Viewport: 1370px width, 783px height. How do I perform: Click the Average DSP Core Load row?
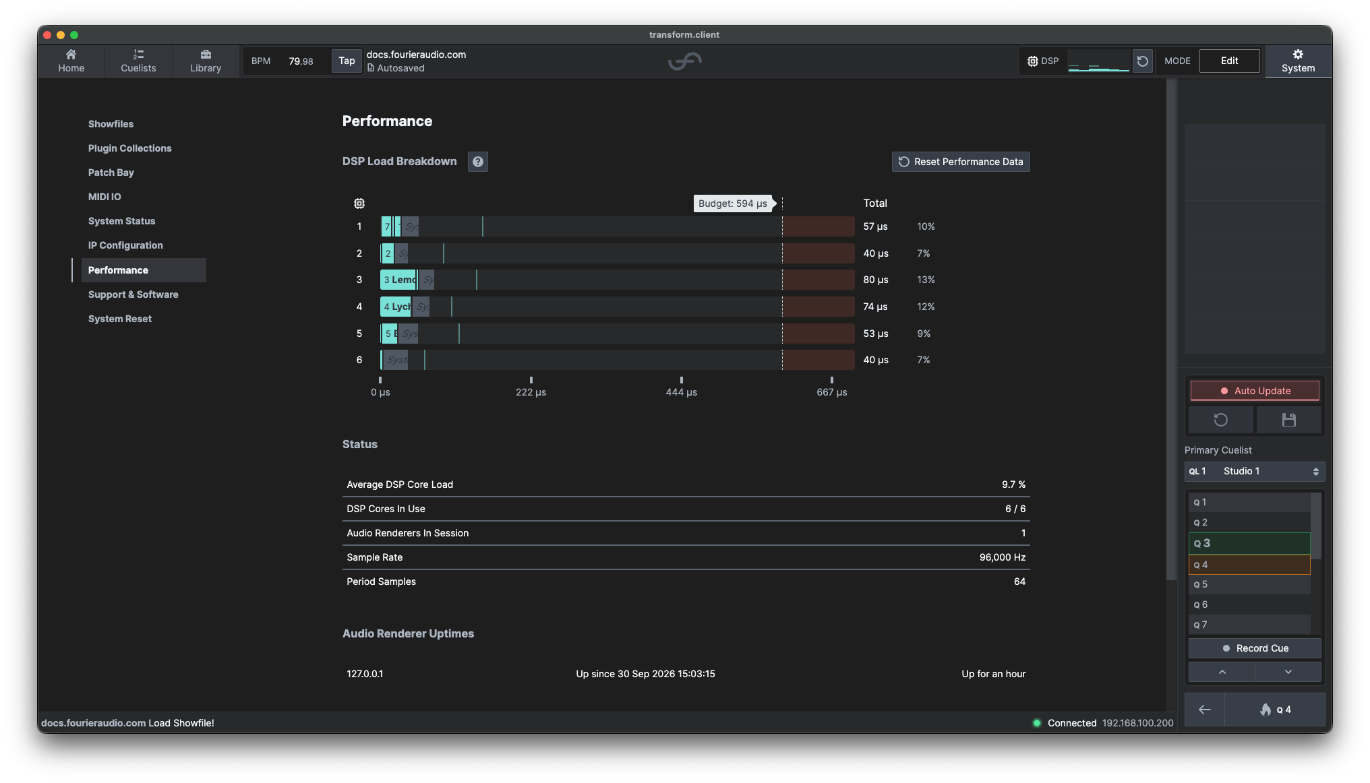pyautogui.click(x=686, y=484)
